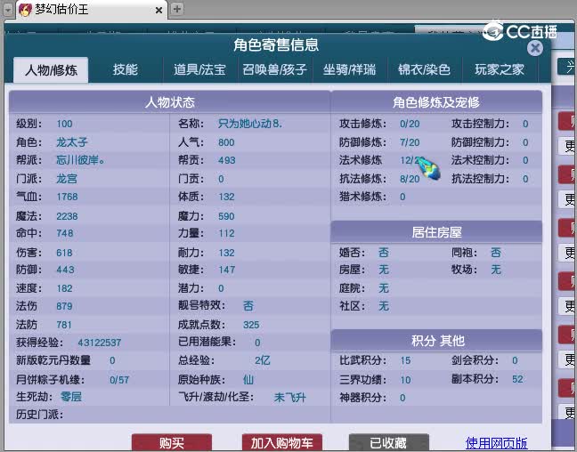Click the 魔力 value 590
This screenshot has width=577, height=452.
(x=226, y=216)
